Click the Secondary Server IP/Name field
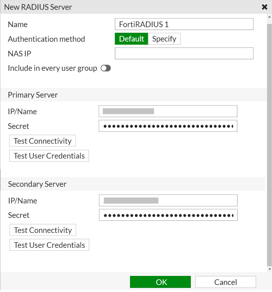The width and height of the screenshot is (272, 292). (168, 201)
